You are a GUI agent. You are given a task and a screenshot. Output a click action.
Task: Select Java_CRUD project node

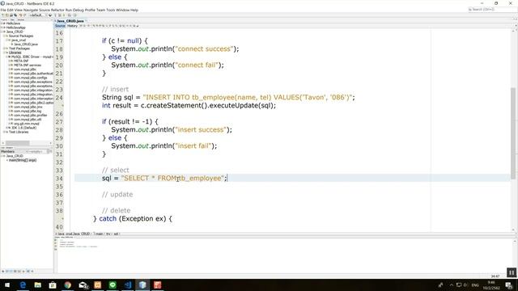tap(15, 32)
